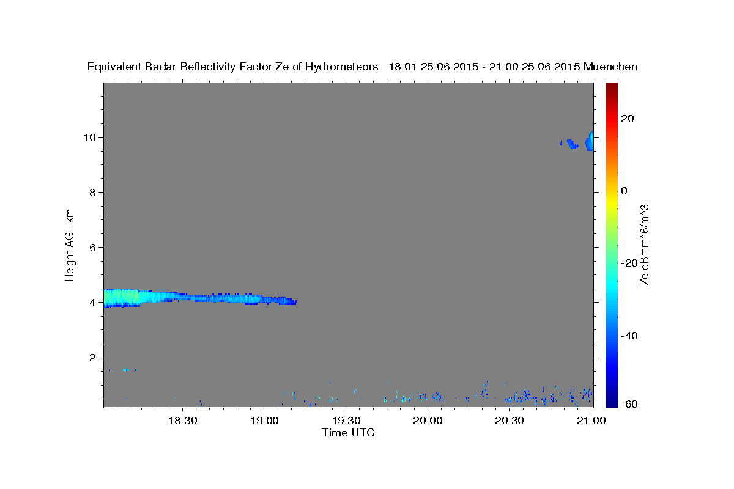The height and width of the screenshot is (489, 734).
Task: Click the 'Ze dBmm^6/m^3' colorbar unit label
Action: [x=644, y=244]
